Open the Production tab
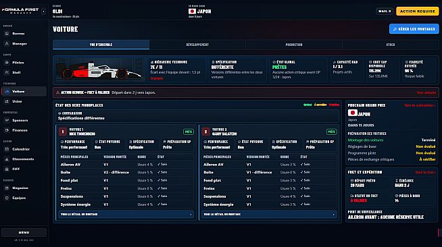Screen dimensions: 442x247 point(294,45)
